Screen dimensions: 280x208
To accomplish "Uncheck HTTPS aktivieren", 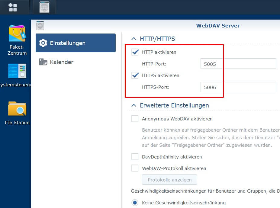I will [135, 75].
